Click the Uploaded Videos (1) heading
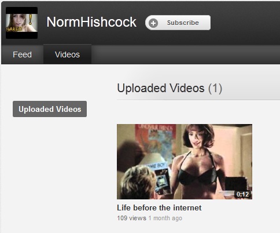The image size is (280, 233). [x=170, y=89]
